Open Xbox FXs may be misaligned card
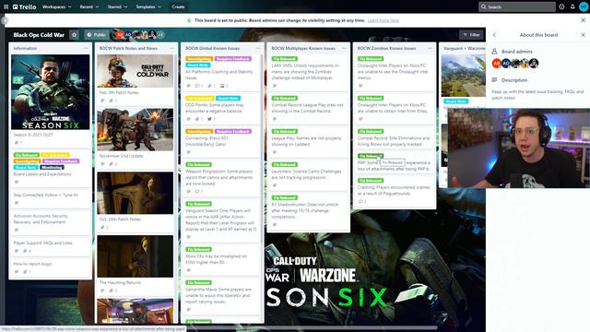The height and width of the screenshot is (332, 590). (221, 259)
